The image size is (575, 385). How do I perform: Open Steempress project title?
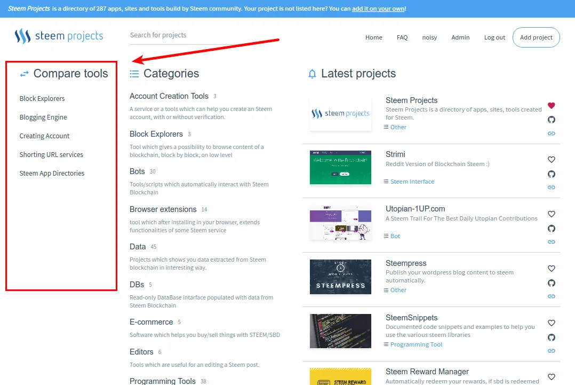click(x=406, y=263)
